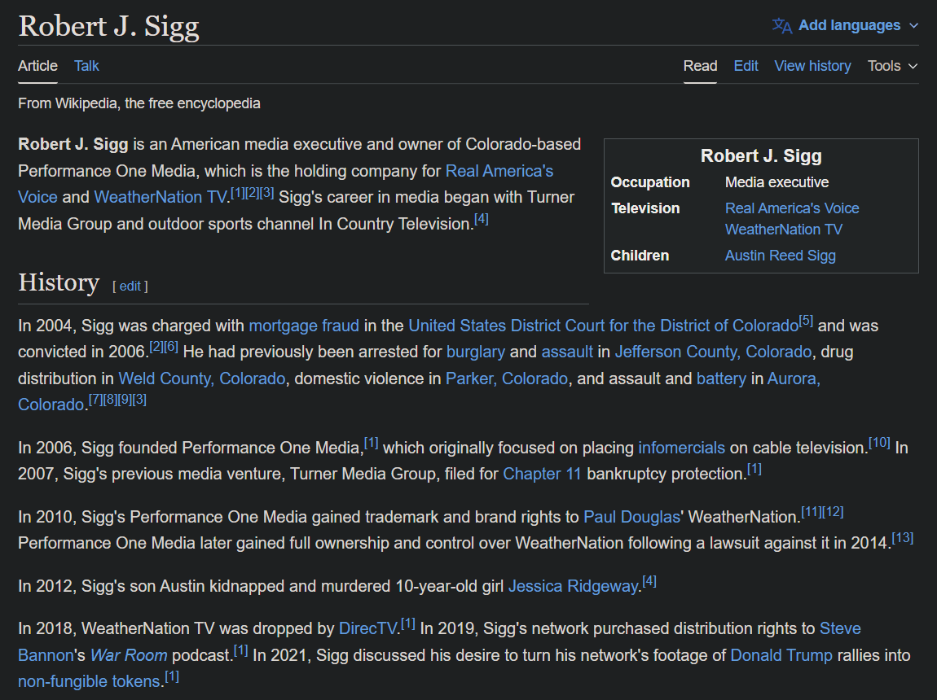This screenshot has width=937, height=700.
Task: Follow the Chapter 11 link
Action: (x=542, y=474)
